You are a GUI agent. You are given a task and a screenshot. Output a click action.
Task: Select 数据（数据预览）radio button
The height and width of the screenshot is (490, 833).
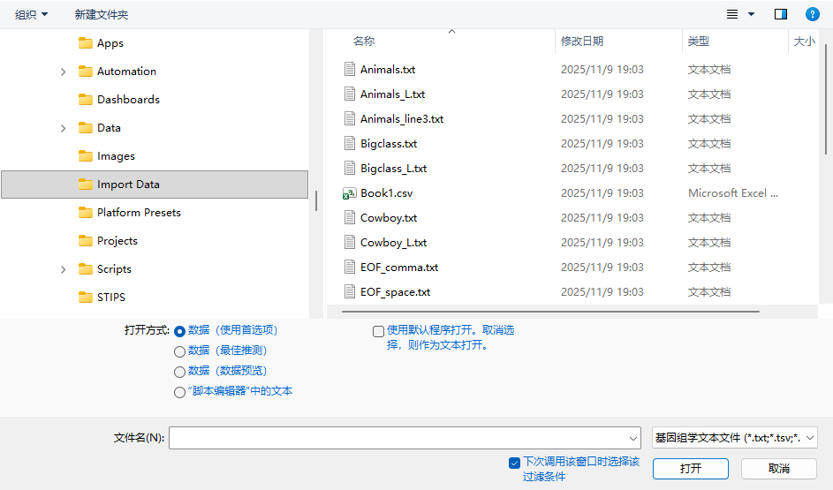179,372
